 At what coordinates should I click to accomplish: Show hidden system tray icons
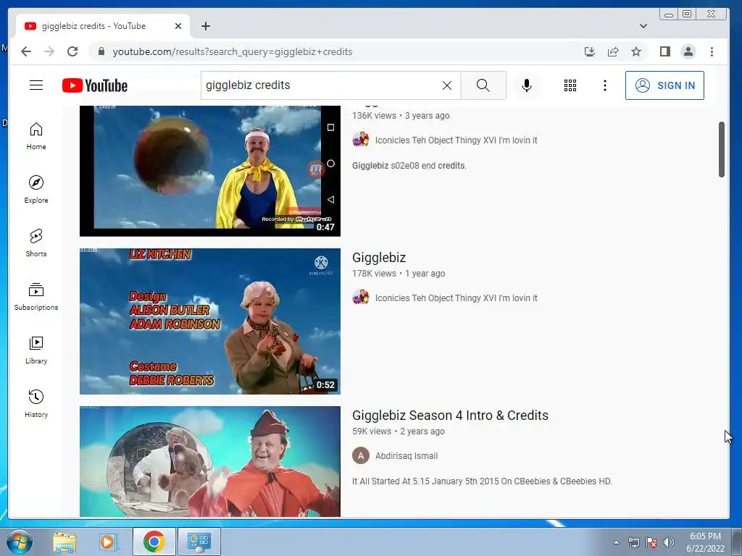pyautogui.click(x=616, y=542)
